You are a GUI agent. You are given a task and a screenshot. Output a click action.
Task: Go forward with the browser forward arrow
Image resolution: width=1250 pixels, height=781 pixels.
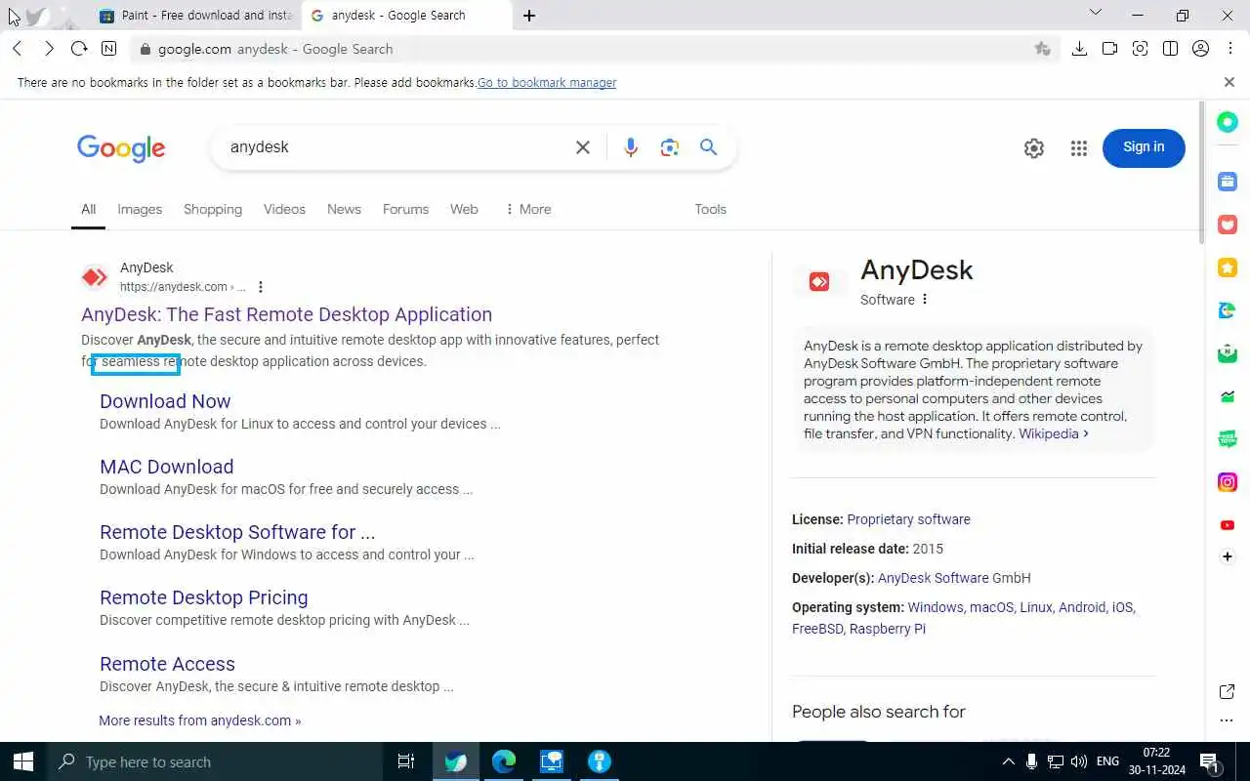click(49, 49)
